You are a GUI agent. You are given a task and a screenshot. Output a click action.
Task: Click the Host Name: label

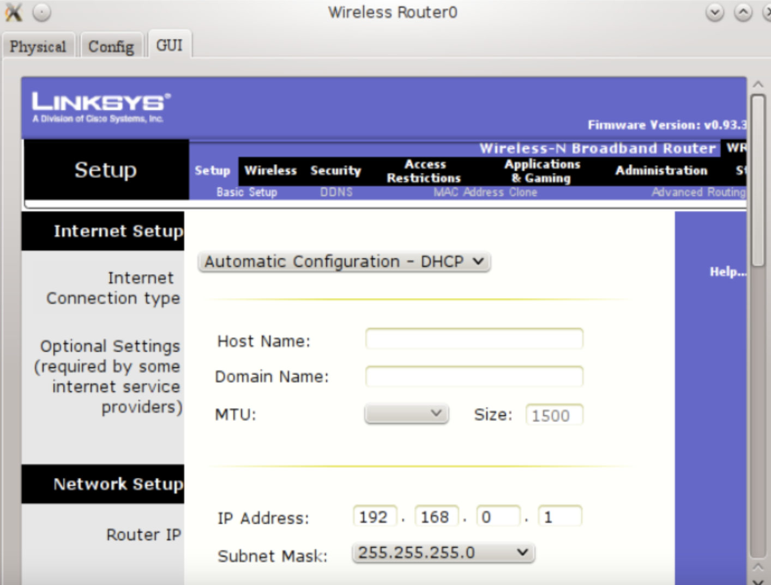pos(264,342)
